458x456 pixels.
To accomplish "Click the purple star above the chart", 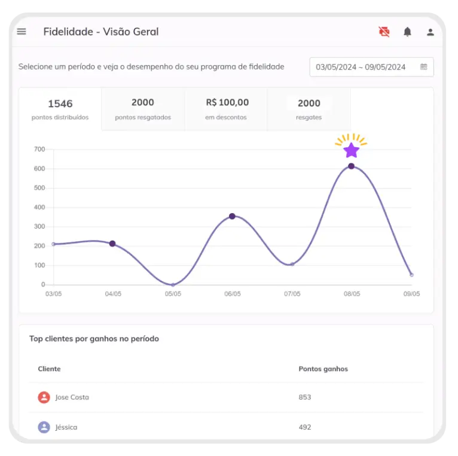I will [351, 150].
